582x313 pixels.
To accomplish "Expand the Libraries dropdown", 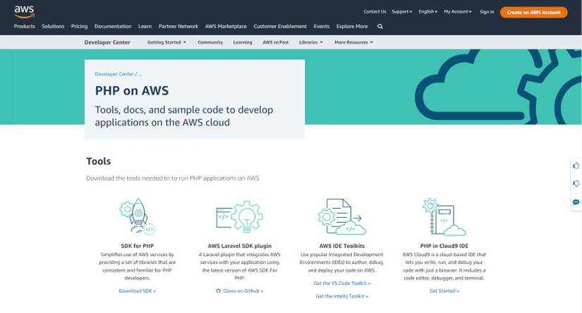I will (310, 42).
